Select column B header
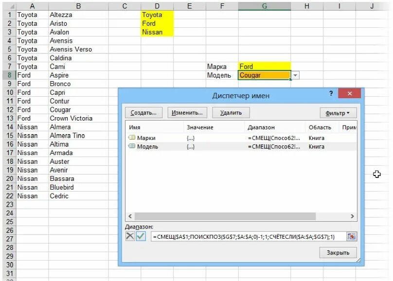Screen dimensions: 393x281 (78, 6)
